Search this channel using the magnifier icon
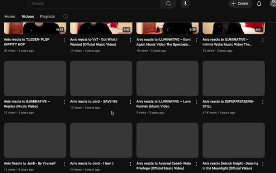Screen dimensions: 276x173 [x=65, y=17]
